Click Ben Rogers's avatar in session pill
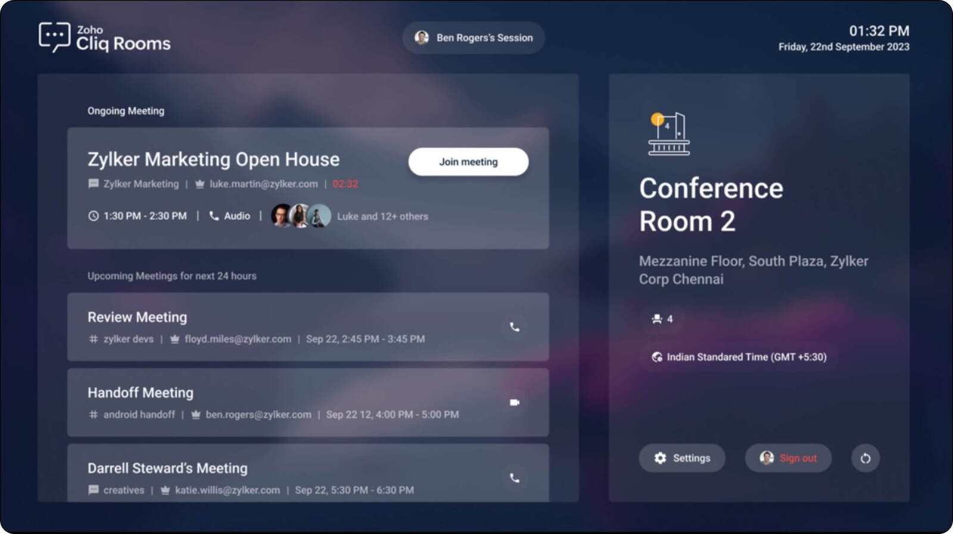The height and width of the screenshot is (534, 953). [422, 37]
